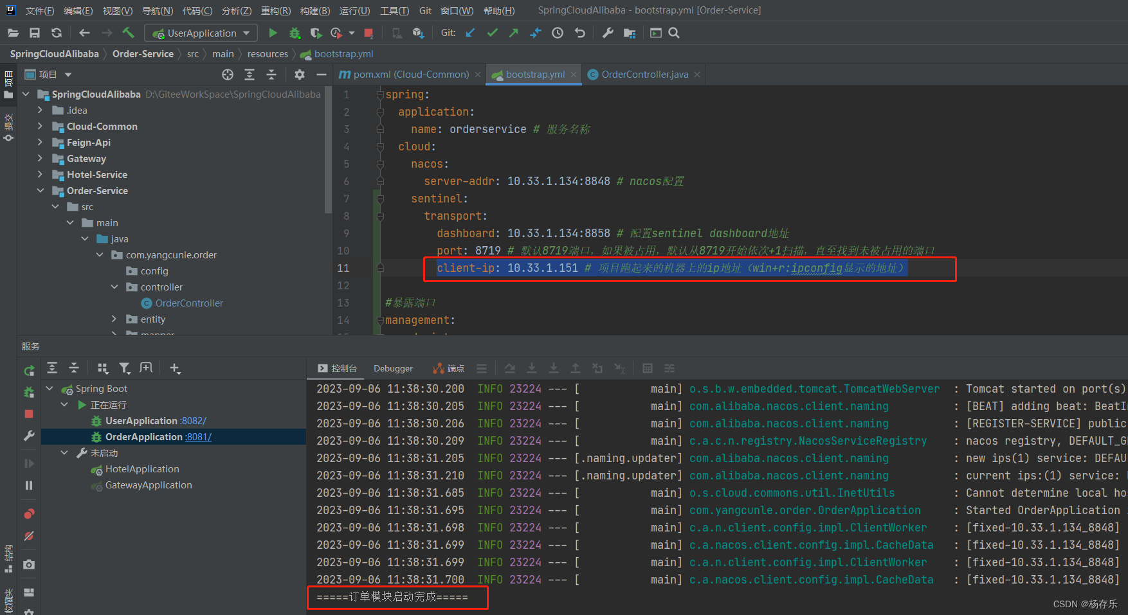The width and height of the screenshot is (1128, 615).
Task: Select HotelApplication service
Action: pyautogui.click(x=142, y=469)
